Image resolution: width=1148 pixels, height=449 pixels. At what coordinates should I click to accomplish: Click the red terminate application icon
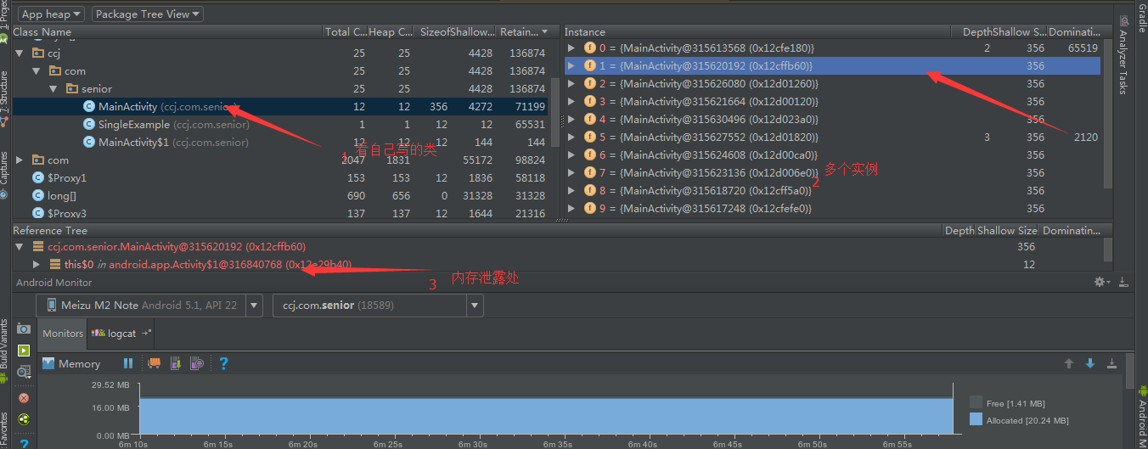(24, 397)
